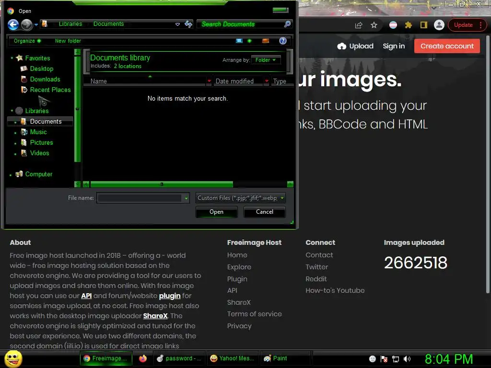Open the Downloads favorite
Screen dimensions: 491x368
tap(45, 79)
